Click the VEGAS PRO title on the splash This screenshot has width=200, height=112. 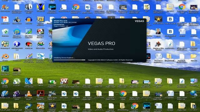point(102,44)
